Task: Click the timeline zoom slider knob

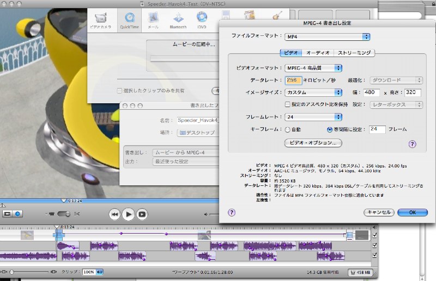Action: [11, 272]
